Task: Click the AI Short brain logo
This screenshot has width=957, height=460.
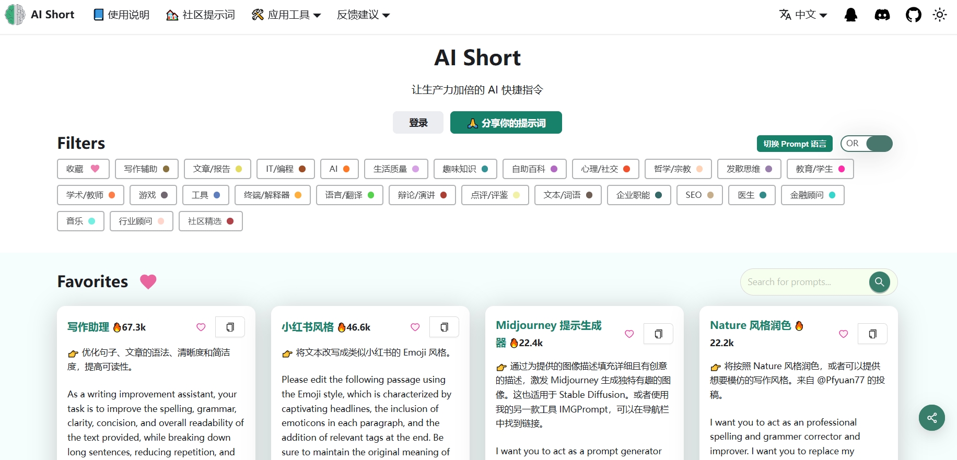Action: (x=15, y=15)
